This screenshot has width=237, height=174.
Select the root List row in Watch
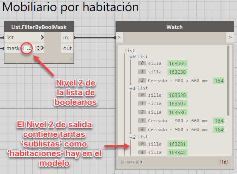129,51
